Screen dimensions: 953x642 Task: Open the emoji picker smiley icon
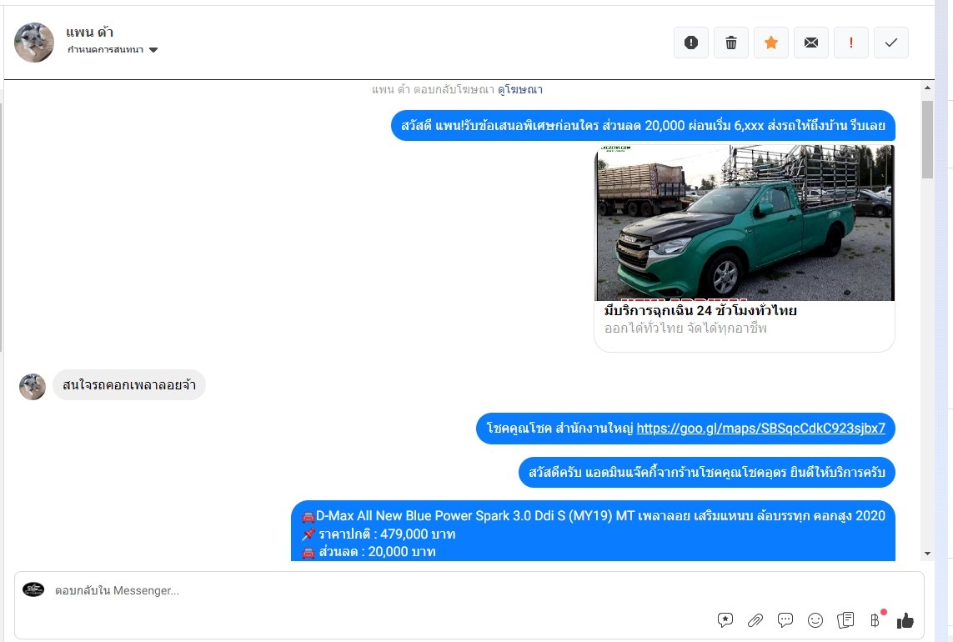[x=815, y=619]
